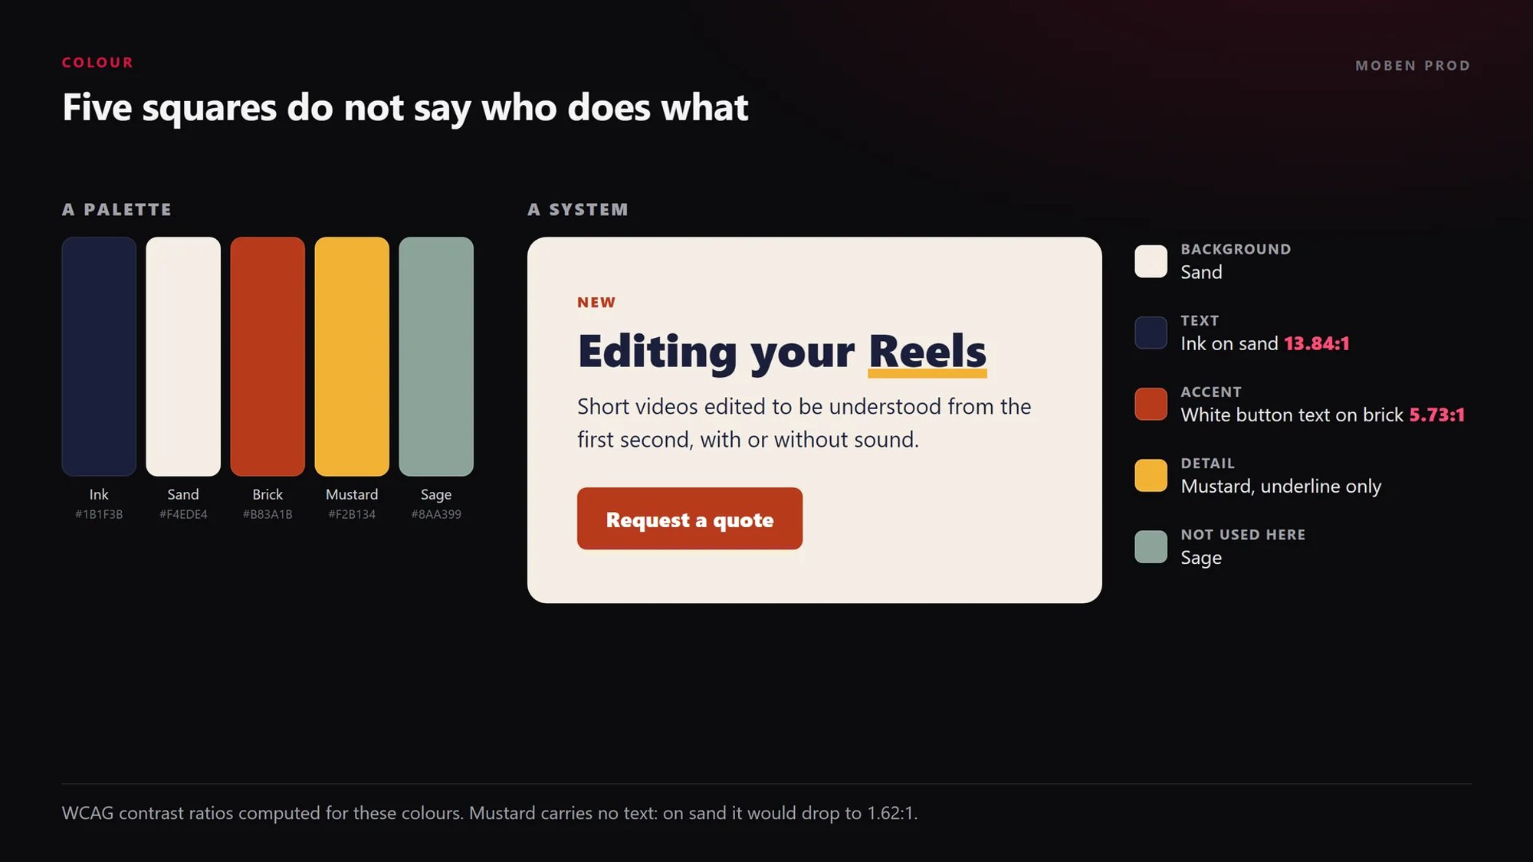Screen dimensions: 1533x862
Task: Select the Sage palette swatch
Action: (436, 356)
